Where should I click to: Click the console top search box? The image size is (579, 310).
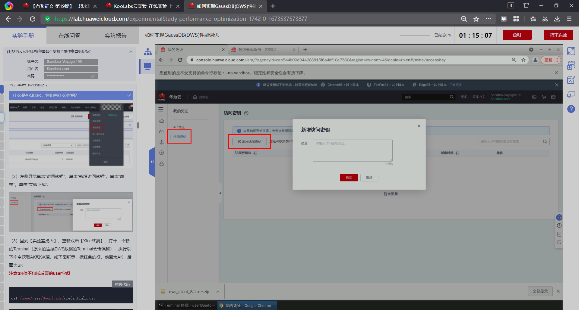point(429,97)
